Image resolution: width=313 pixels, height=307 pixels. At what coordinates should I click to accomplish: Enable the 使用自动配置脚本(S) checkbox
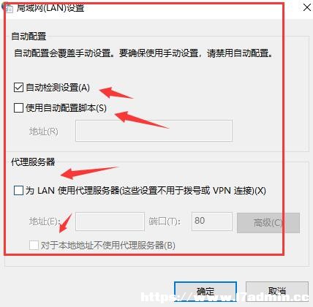tap(18, 107)
